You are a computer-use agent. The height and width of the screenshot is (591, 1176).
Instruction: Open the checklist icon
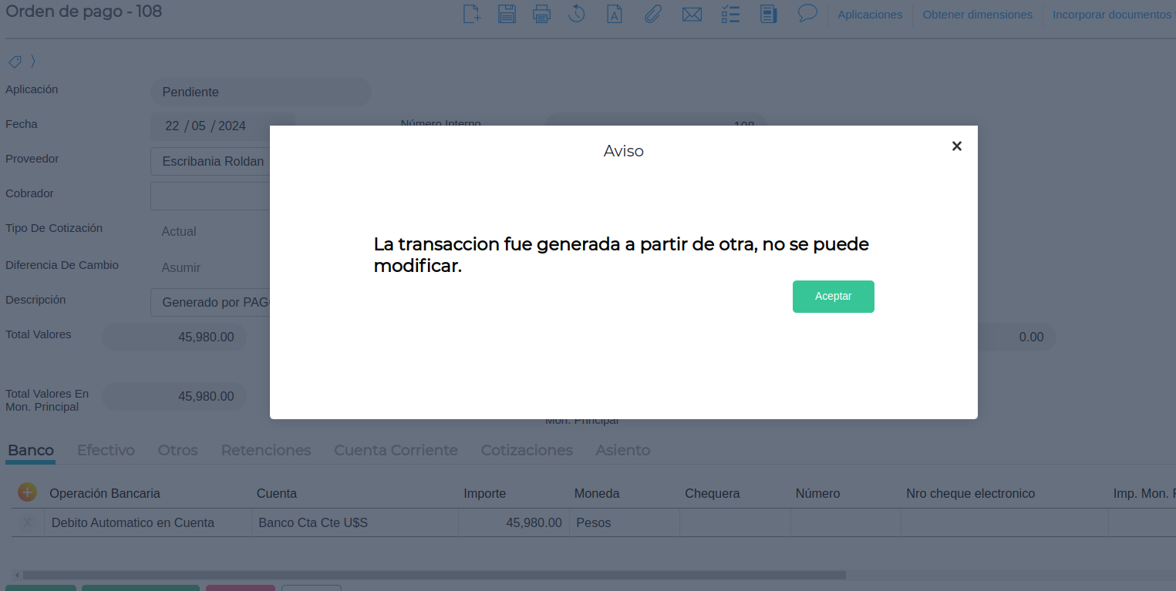pyautogui.click(x=730, y=14)
